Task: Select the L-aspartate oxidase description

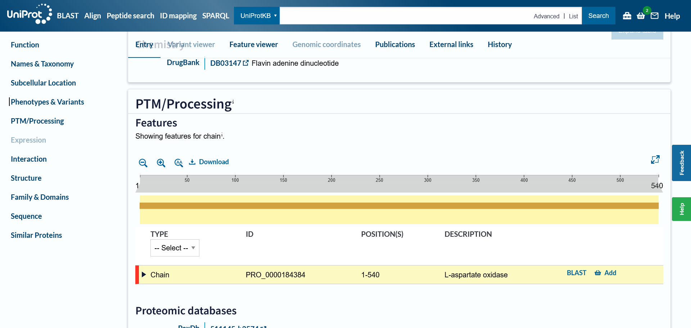Action: coord(476,275)
